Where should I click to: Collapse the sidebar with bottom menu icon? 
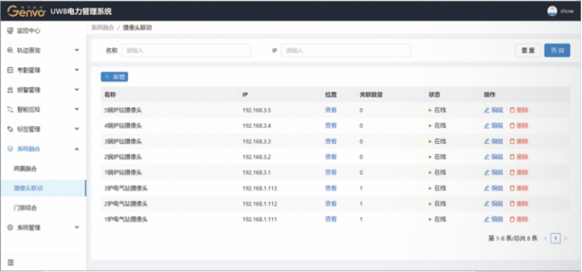(11, 262)
